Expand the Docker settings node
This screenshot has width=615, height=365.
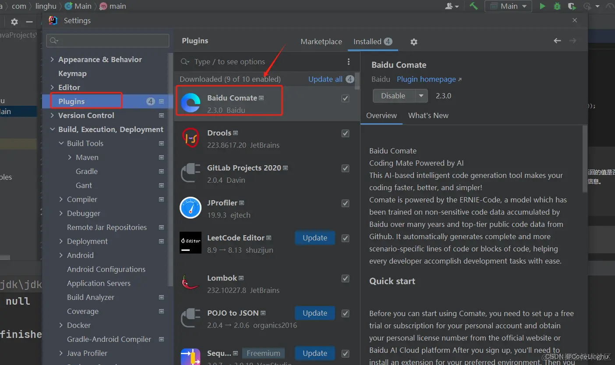tap(61, 325)
